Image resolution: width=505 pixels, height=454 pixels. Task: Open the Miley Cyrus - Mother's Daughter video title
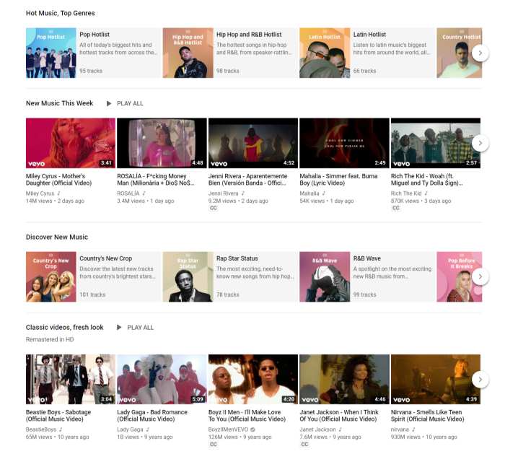click(59, 180)
